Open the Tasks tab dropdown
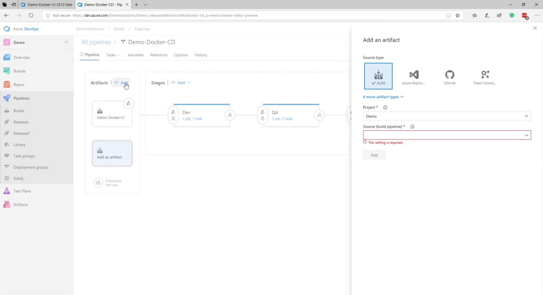543x295 pixels. [113, 55]
